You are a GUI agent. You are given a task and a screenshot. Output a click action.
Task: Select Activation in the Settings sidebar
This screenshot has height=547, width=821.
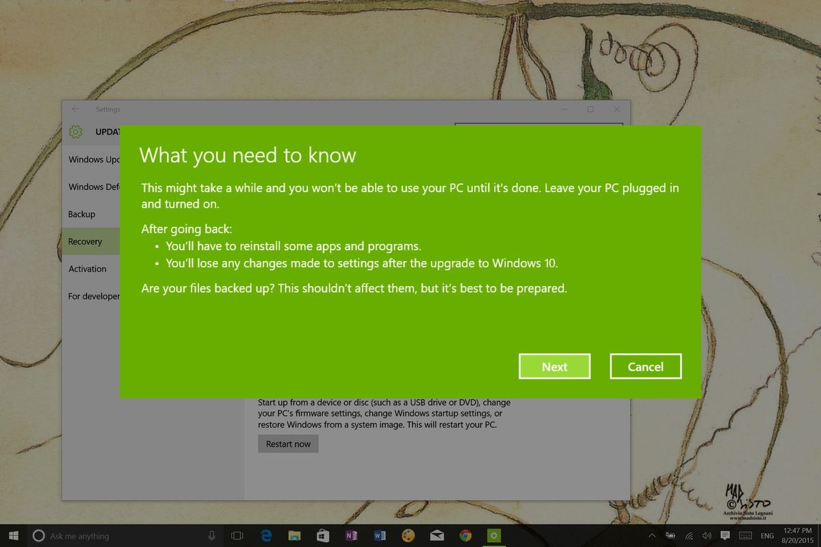[x=88, y=269]
